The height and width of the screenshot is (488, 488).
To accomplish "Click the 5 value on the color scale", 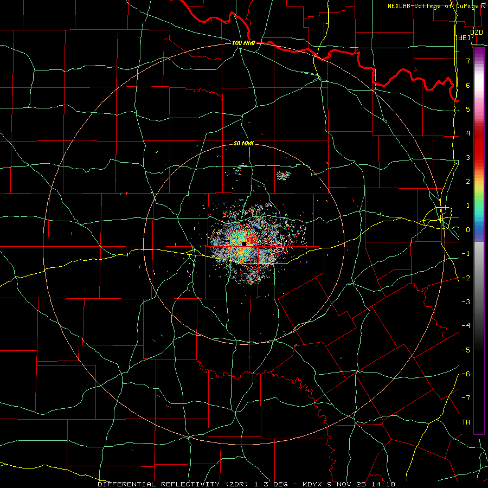I will [468, 109].
